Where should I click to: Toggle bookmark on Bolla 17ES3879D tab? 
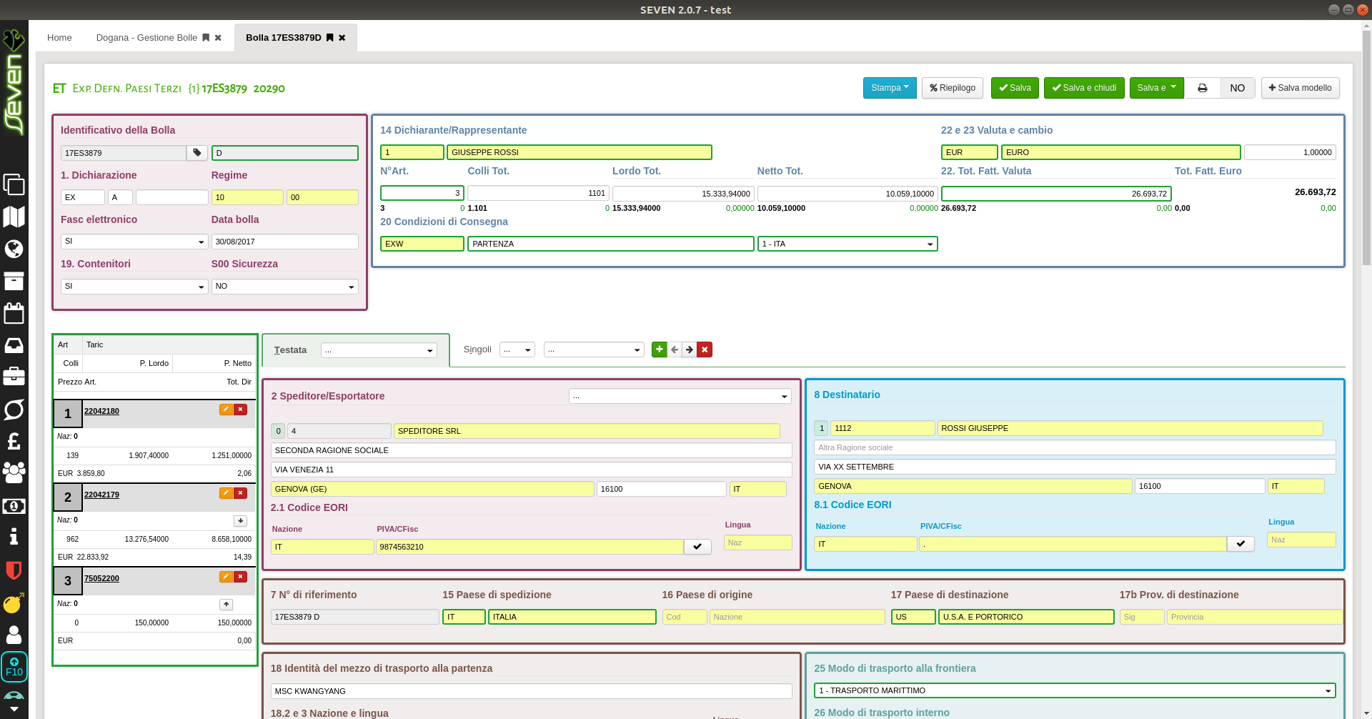coord(329,38)
